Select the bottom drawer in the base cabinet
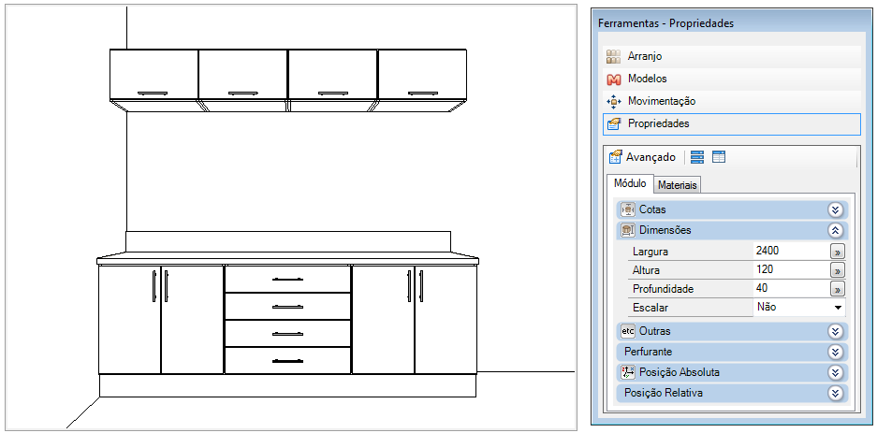The height and width of the screenshot is (433, 877). (287, 361)
